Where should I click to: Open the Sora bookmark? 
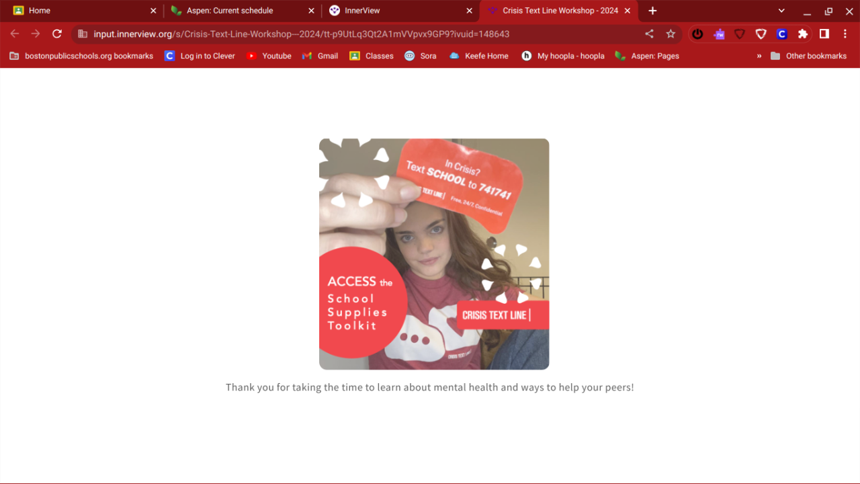click(x=421, y=56)
